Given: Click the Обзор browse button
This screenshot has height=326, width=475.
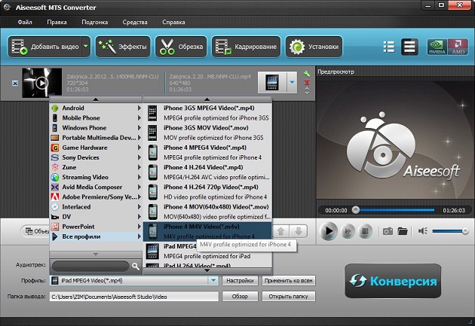Looking at the screenshot, I should (240, 297).
